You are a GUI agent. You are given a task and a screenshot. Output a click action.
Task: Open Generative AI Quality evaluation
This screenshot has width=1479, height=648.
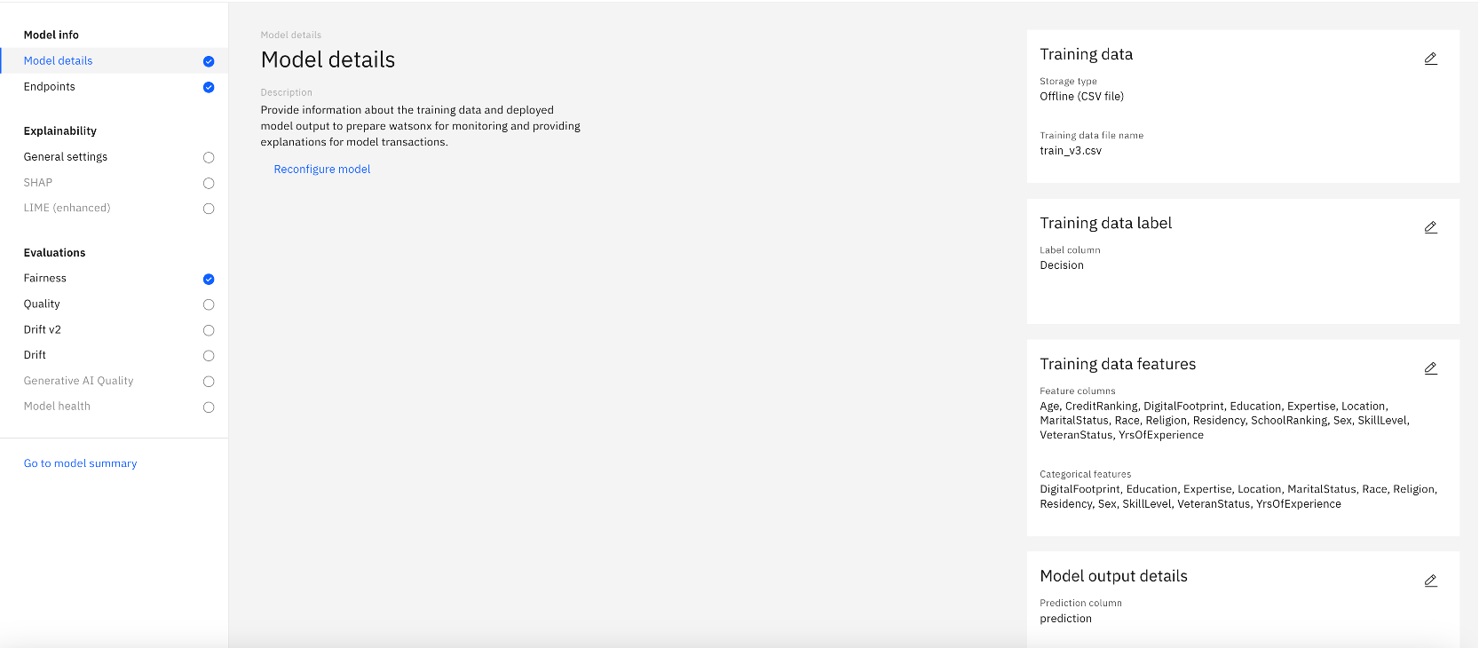(115, 381)
